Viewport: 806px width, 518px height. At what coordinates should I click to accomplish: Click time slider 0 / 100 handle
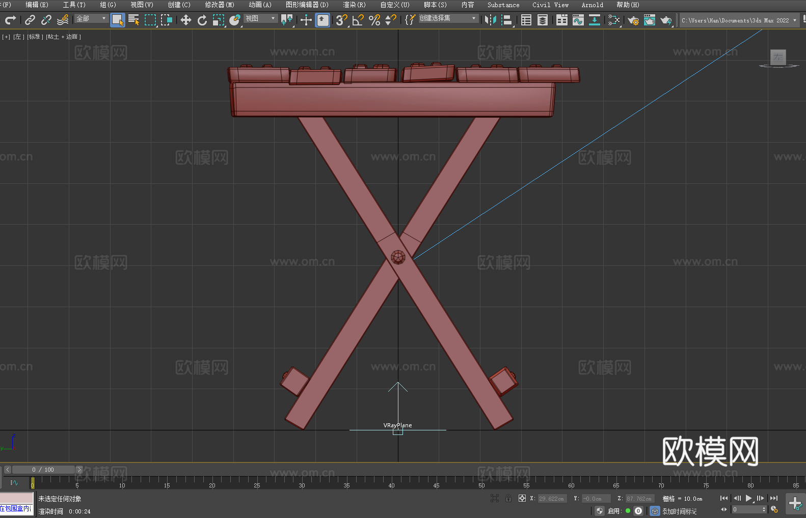point(43,470)
